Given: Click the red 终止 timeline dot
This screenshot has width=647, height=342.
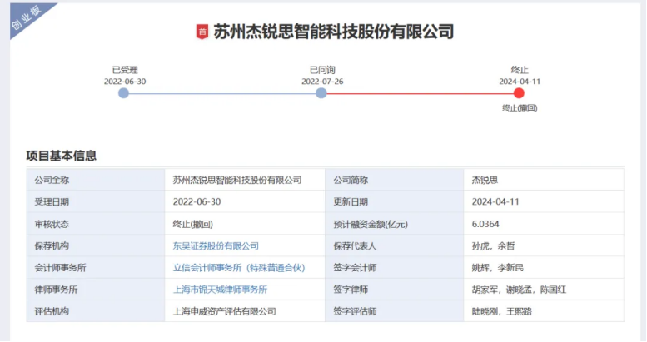Looking at the screenshot, I should click(519, 93).
